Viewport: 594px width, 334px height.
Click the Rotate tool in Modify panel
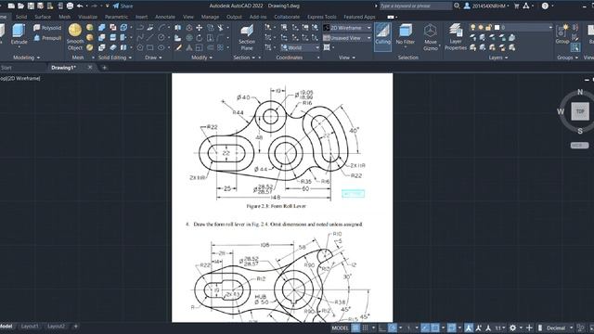point(200,38)
